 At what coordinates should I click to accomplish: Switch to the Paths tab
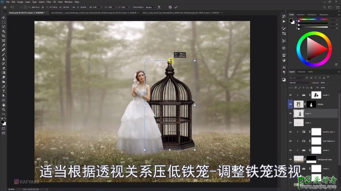click(x=310, y=72)
